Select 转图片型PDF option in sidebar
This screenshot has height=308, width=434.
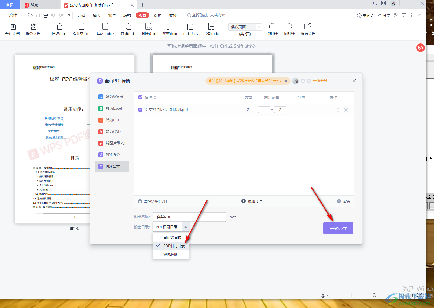tap(112, 143)
